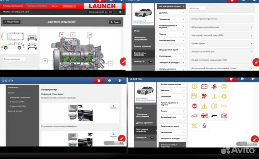
Task: Switch to the 'Сметы' tab
Action: pos(55,6)
